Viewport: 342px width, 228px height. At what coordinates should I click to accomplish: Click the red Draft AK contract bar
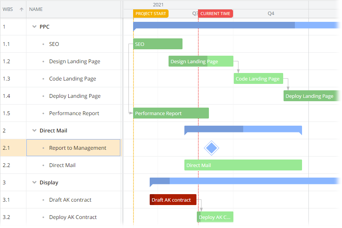pyautogui.click(x=173, y=200)
